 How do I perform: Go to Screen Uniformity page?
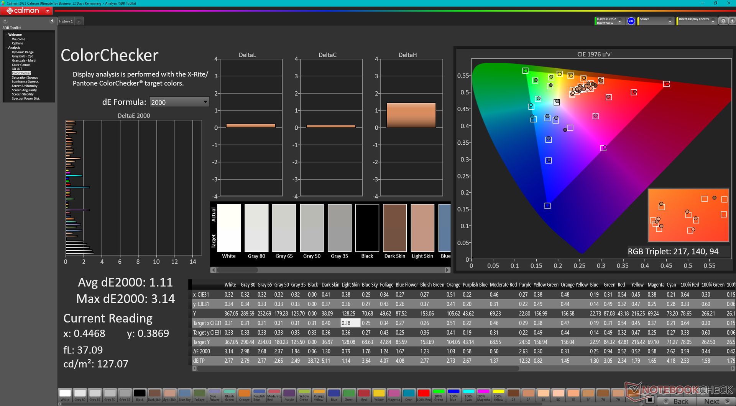pos(25,86)
